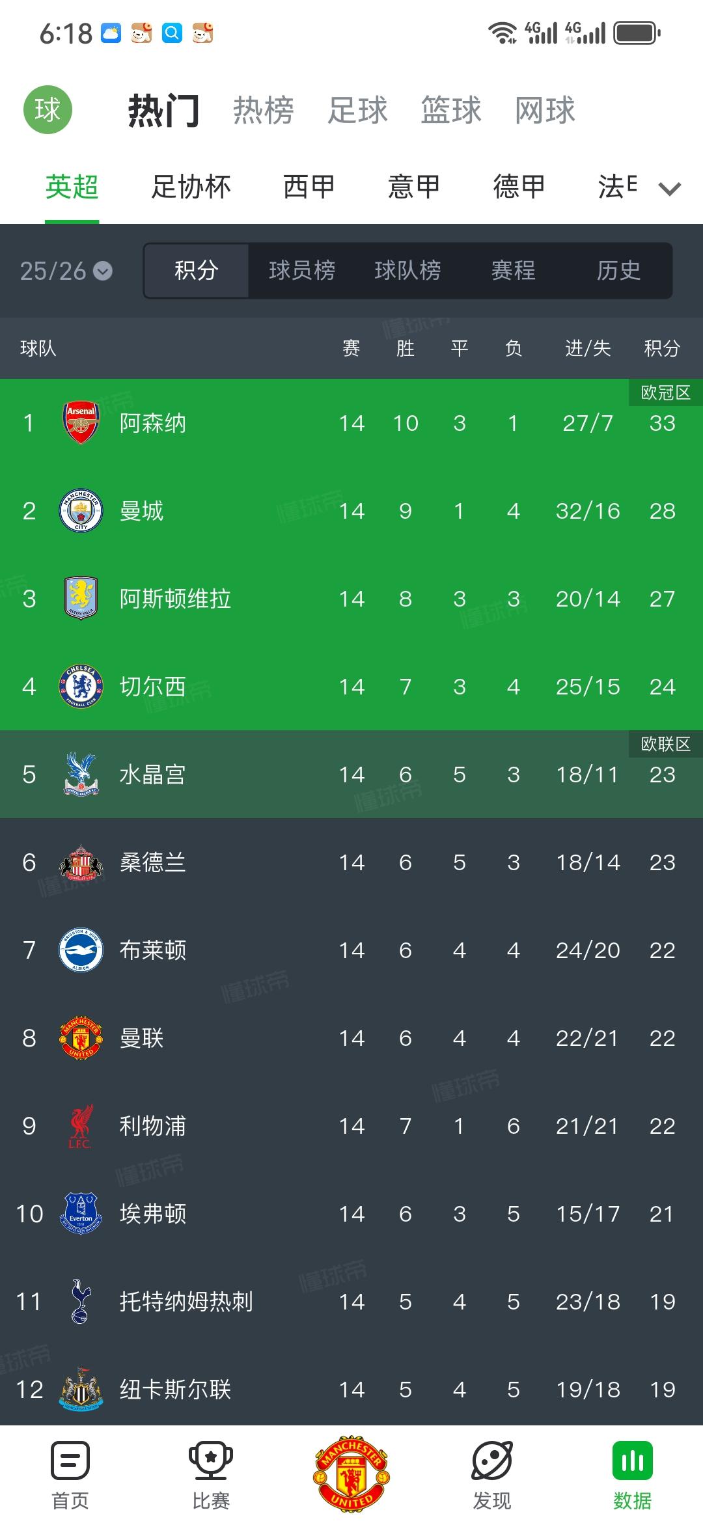The image size is (703, 1523).
Task: Switch to the 球队榜 segment
Action: pos(407,271)
